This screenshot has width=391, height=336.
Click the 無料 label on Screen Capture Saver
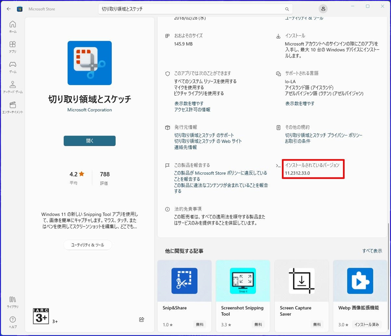(317, 325)
